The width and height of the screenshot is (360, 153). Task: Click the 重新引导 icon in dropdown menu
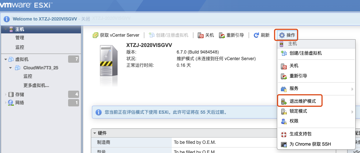(284, 76)
